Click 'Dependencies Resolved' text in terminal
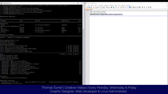Viewport: 168px width, 94px height. click(x=8, y=16)
